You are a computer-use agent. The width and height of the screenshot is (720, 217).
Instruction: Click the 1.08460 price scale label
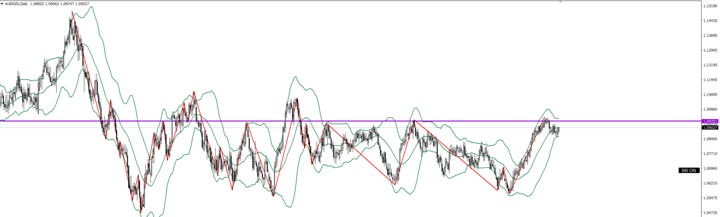click(710, 139)
